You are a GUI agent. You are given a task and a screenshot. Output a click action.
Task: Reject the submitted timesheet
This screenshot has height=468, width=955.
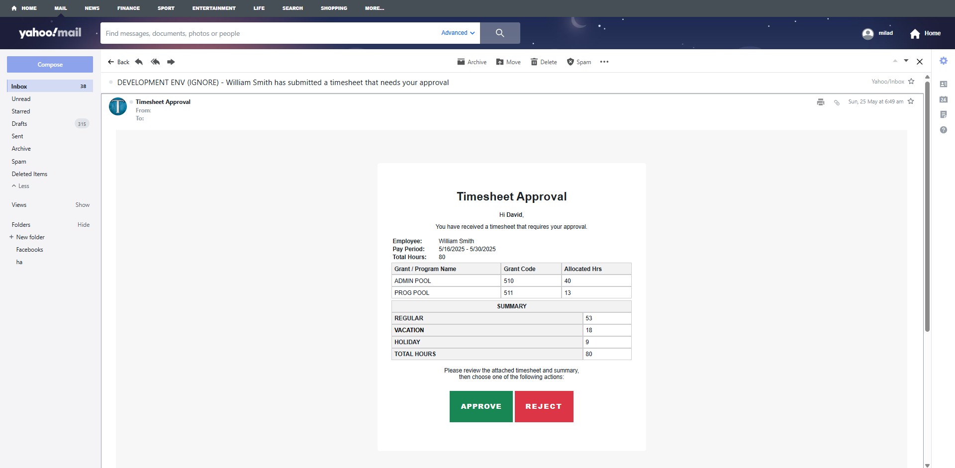point(544,406)
